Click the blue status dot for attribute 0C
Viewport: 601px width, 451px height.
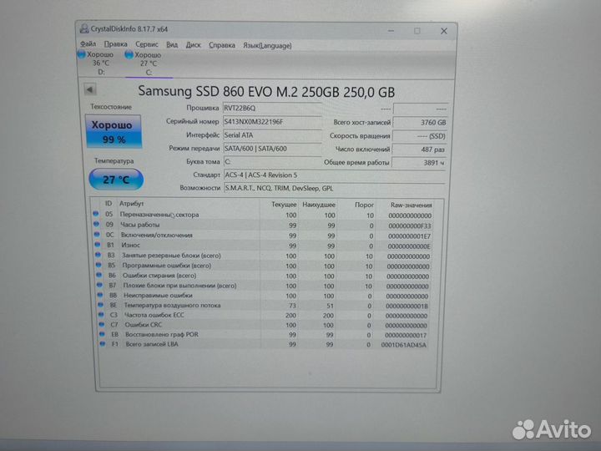[97, 235]
